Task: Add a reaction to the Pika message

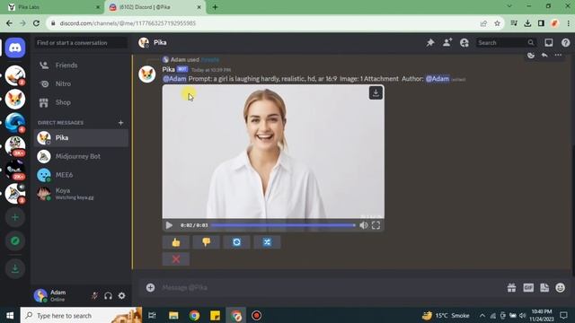Action: click(x=531, y=55)
